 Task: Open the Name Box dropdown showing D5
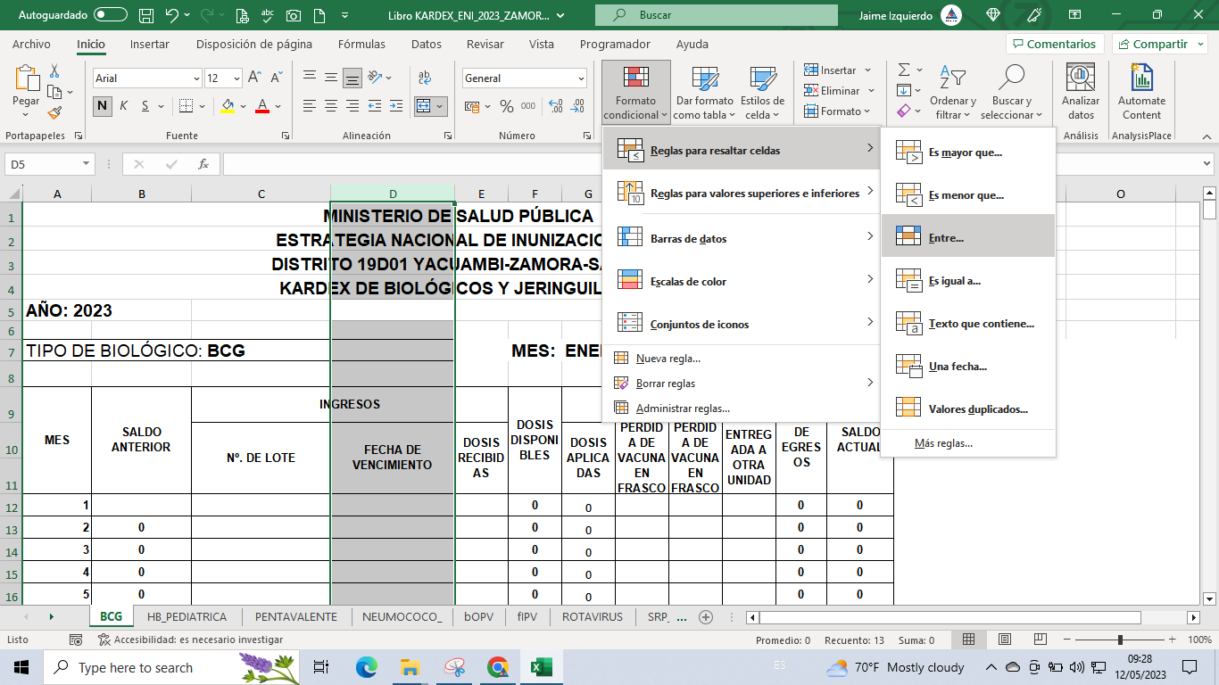tap(86, 164)
